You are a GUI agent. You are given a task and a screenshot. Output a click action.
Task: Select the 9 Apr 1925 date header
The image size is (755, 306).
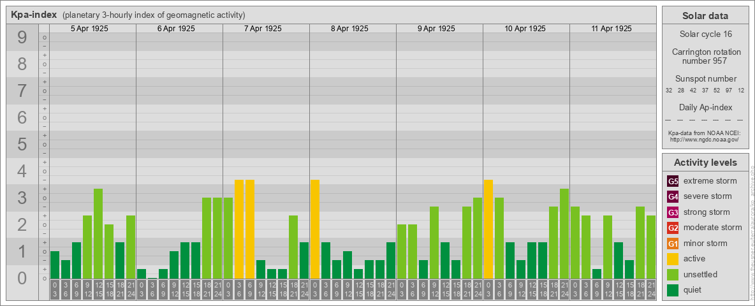click(x=436, y=29)
